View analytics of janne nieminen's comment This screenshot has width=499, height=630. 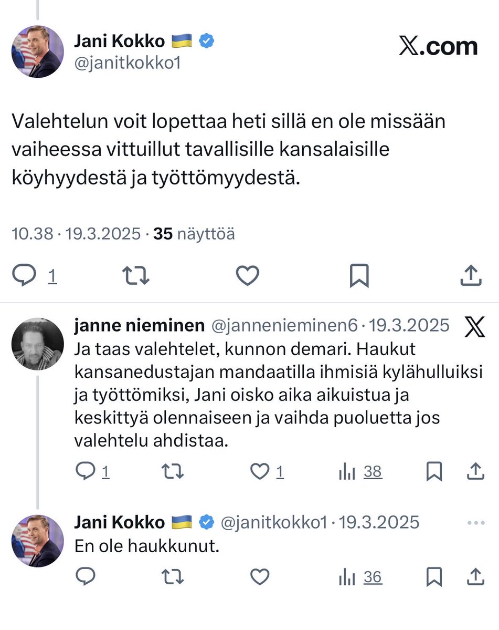347,472
